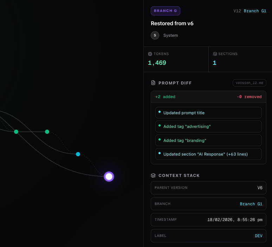Image resolution: width=272 pixels, height=247 pixels.
Task: Click the DEV label value
Action: coord(258,236)
